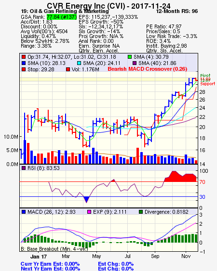The height and width of the screenshot is (271, 217).
Task: Click the green Pivot label
Action: [205, 76]
